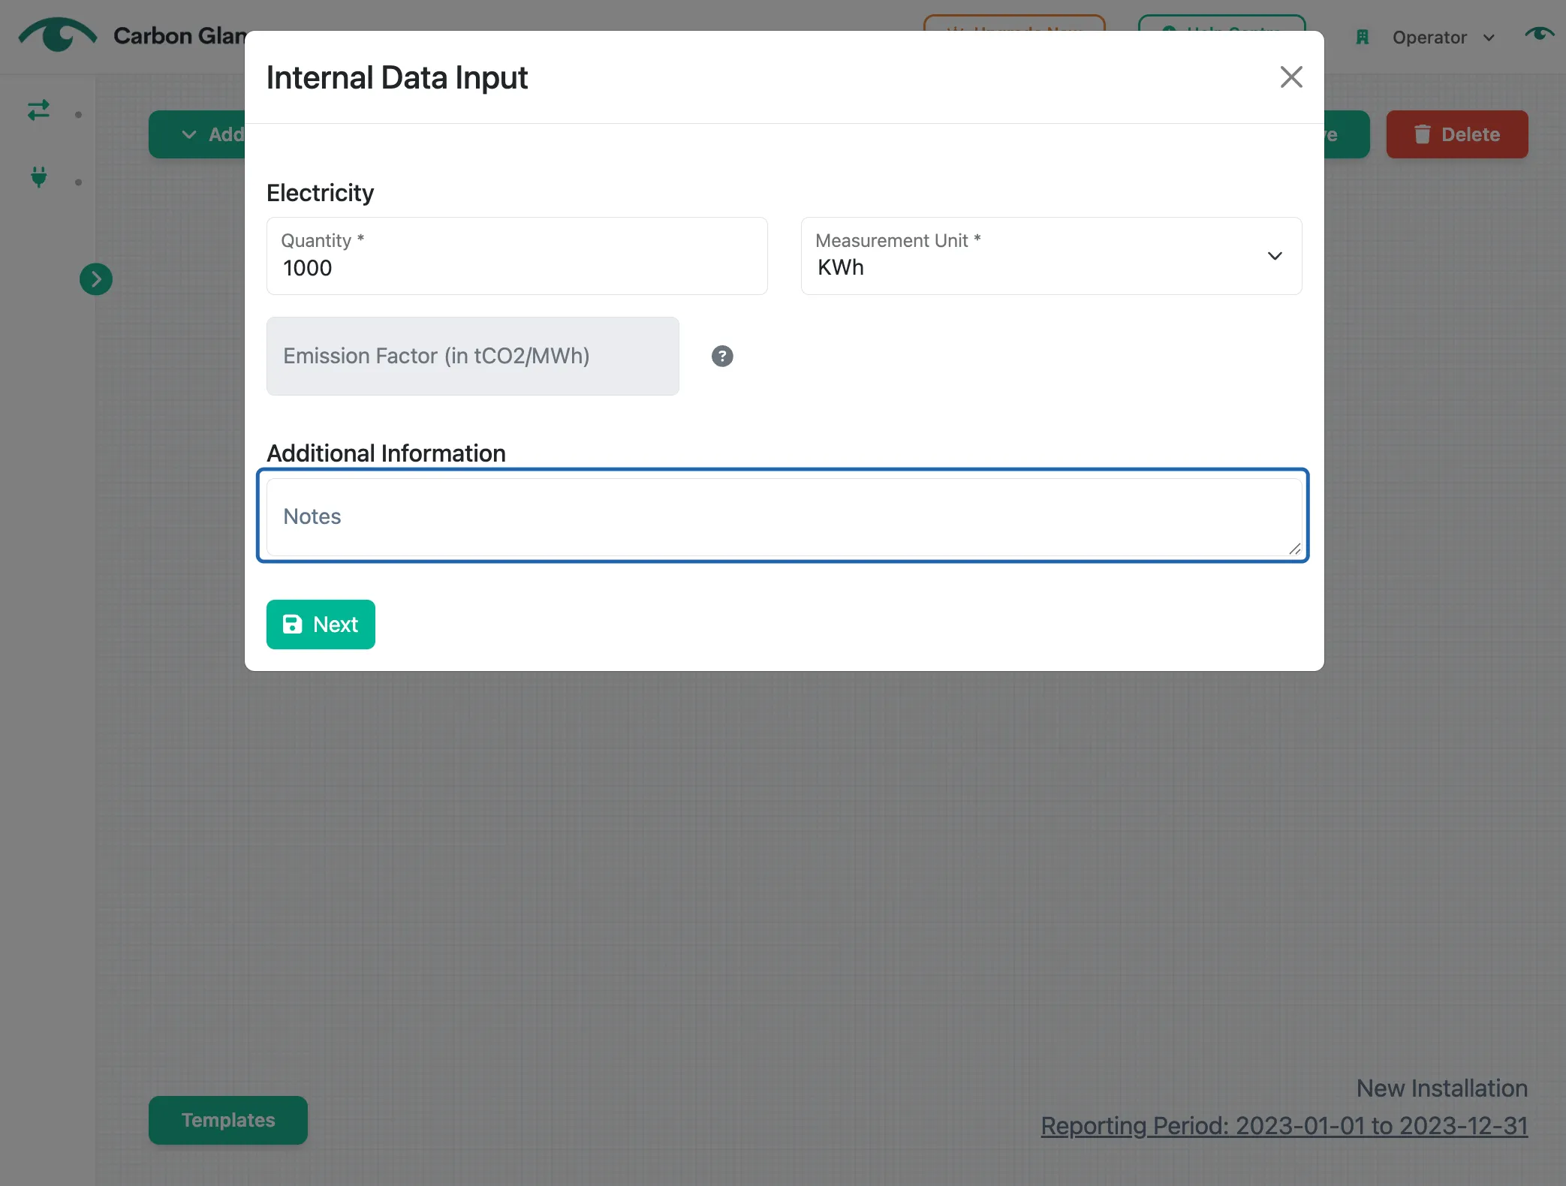Click the Internal Data Input title
1566x1186 pixels.
(397, 78)
